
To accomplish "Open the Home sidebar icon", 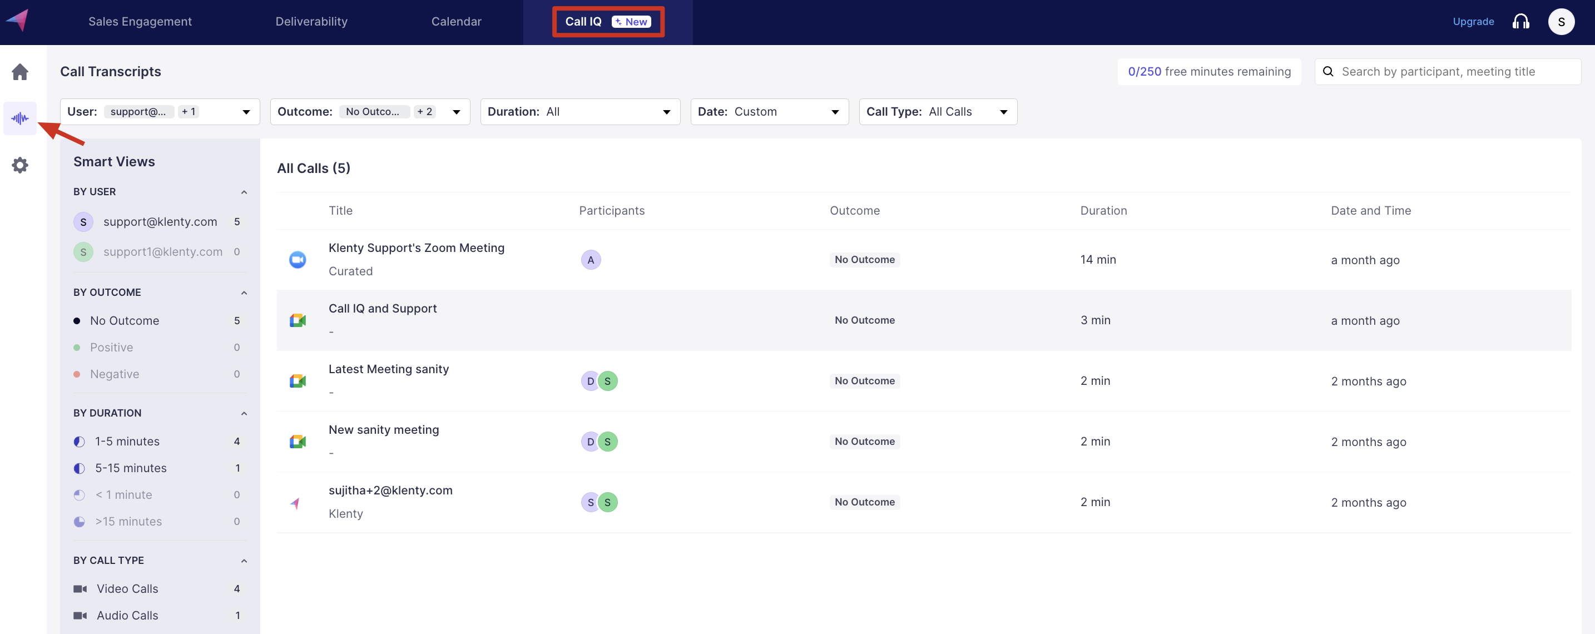I will pos(20,72).
